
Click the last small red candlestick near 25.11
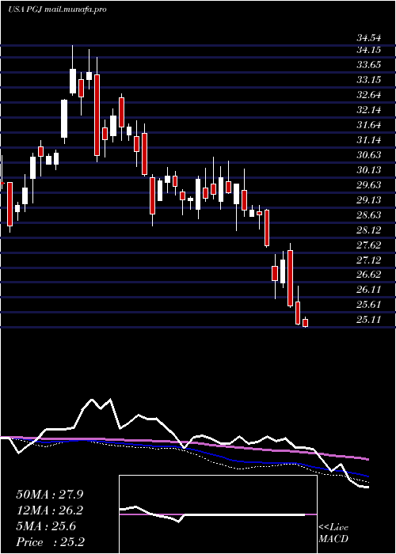pos(305,323)
